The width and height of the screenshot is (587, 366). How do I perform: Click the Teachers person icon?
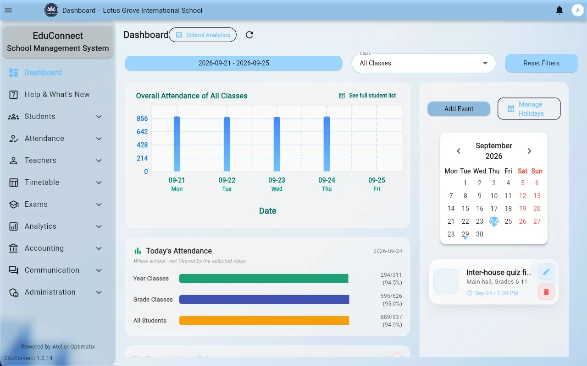click(14, 161)
